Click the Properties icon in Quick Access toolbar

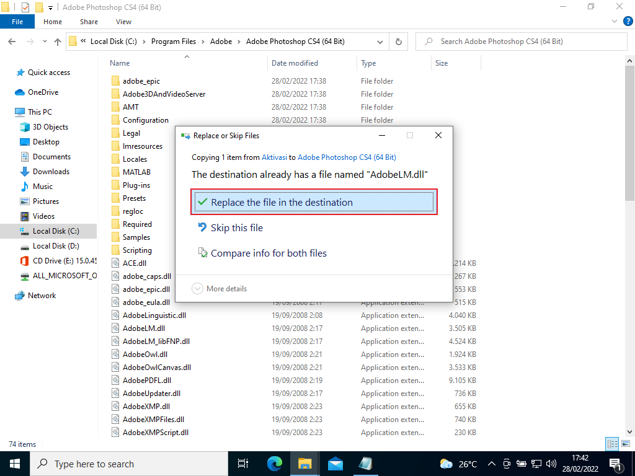point(25,7)
